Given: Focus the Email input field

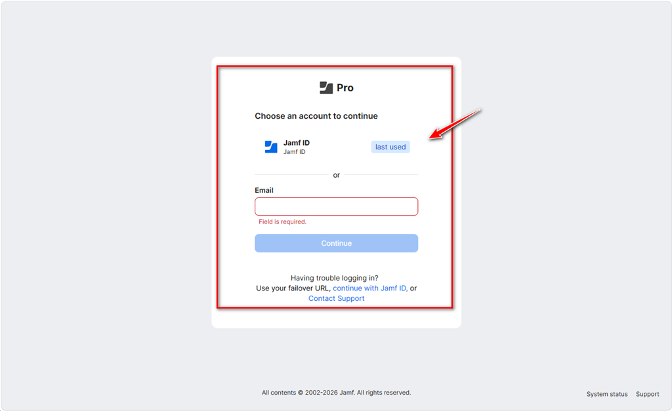Looking at the screenshot, I should 337,206.
